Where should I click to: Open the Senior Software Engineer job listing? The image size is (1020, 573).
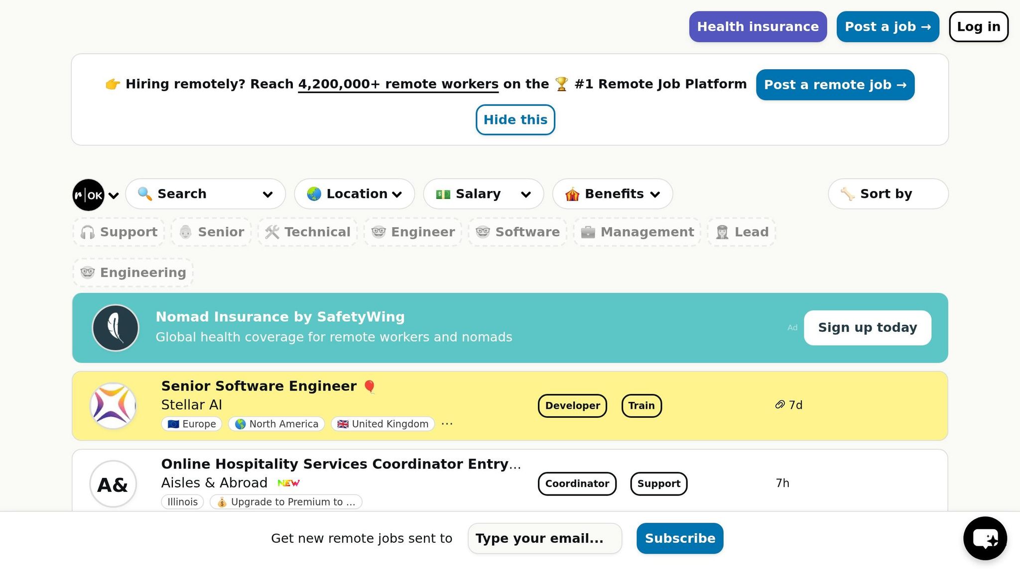pos(259,386)
